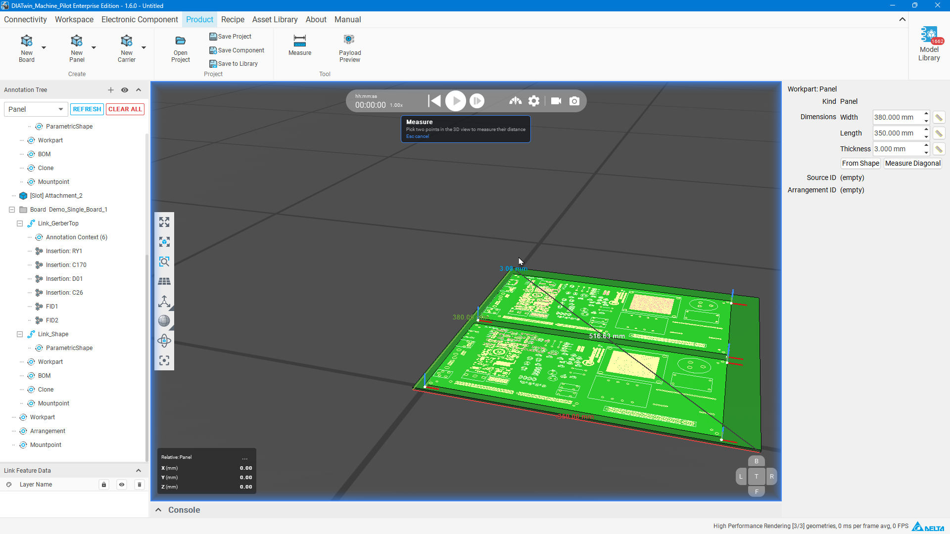This screenshot has width=950, height=534.
Task: Click the New Carrier icon
Action: 127,41
